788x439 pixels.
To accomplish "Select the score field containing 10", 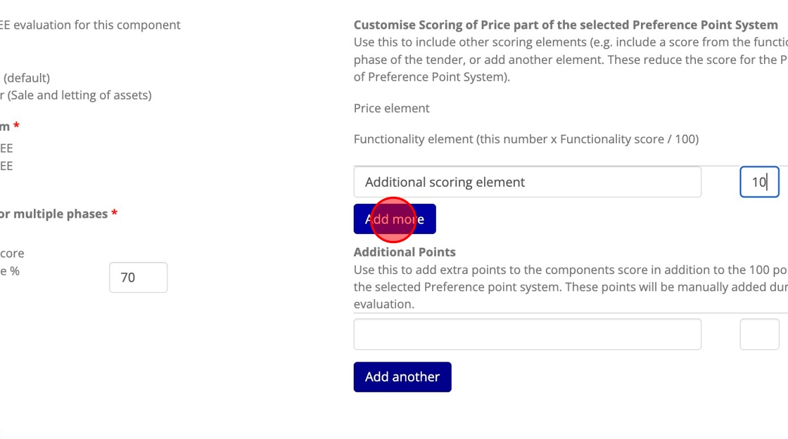I will pyautogui.click(x=759, y=182).
